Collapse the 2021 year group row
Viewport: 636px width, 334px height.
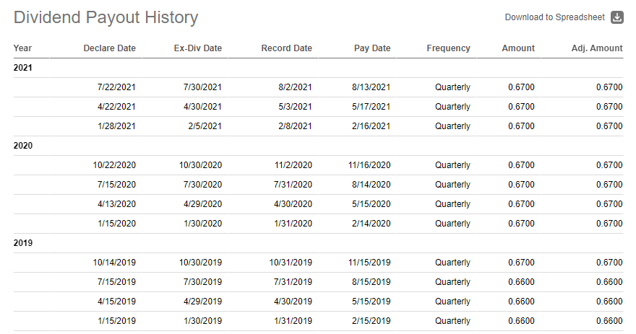(318, 68)
